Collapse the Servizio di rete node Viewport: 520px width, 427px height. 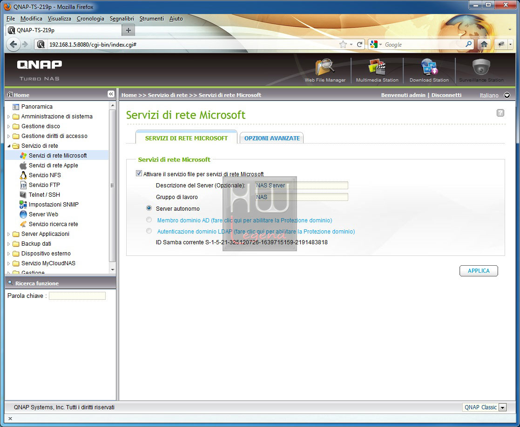[9, 146]
